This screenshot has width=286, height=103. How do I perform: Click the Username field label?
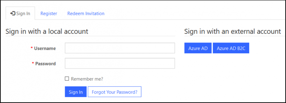pos(45,48)
